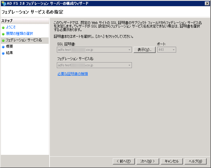Screen dimensions: 211x168
Task: Click the green bullet beside 展開の種類の選択
Action: (x=3, y=34)
